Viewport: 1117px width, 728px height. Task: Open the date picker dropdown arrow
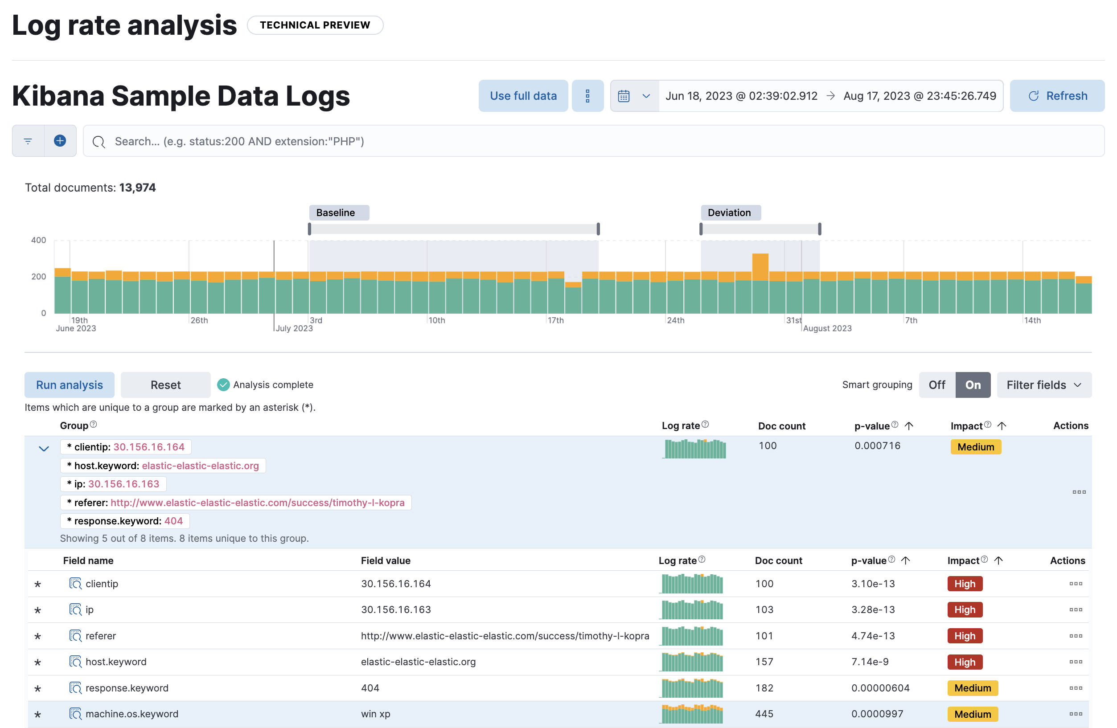646,95
